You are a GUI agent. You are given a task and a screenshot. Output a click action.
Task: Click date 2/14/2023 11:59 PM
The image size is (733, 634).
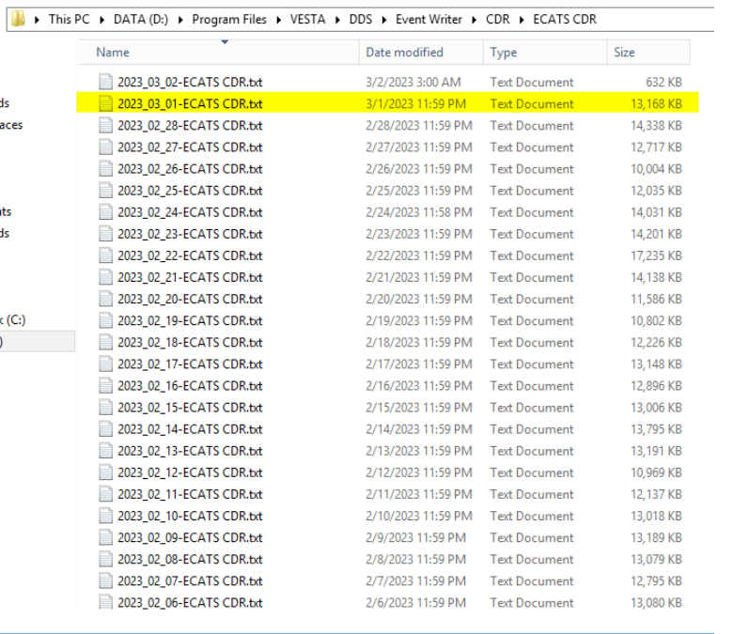(x=419, y=429)
